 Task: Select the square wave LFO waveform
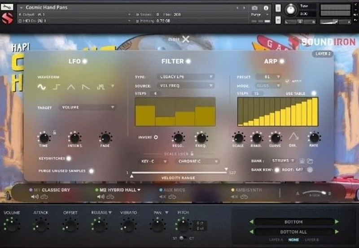tap(57, 87)
